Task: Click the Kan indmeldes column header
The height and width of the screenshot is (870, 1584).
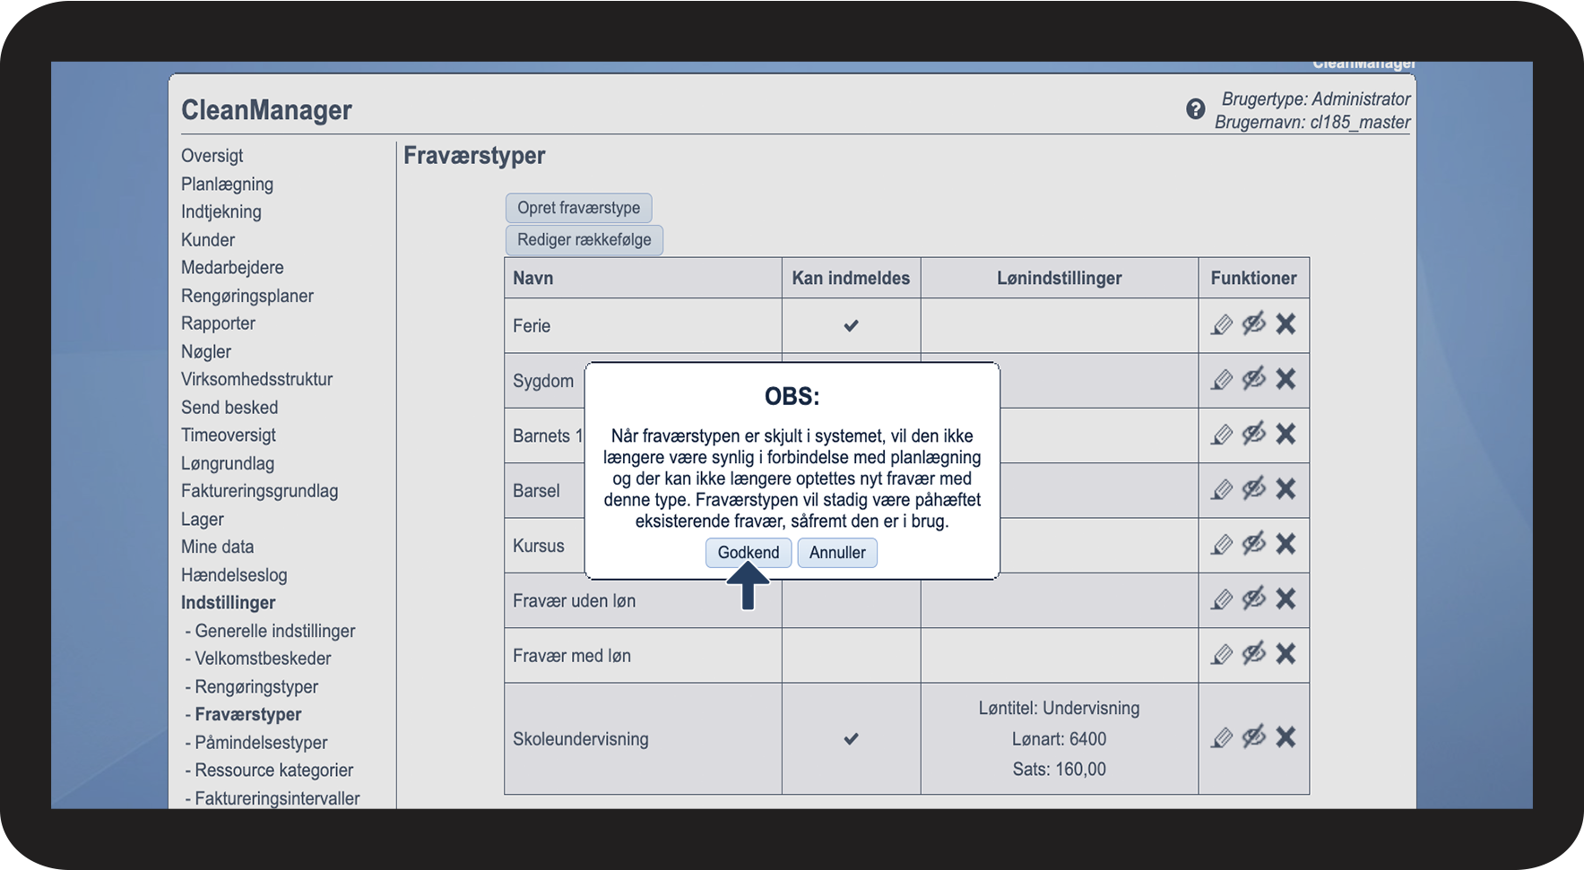Action: click(x=851, y=278)
